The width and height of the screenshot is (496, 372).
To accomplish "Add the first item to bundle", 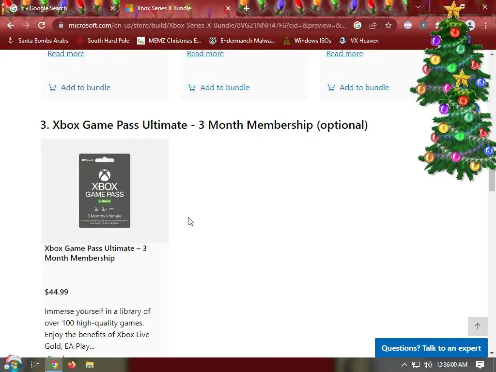I will 79,87.
